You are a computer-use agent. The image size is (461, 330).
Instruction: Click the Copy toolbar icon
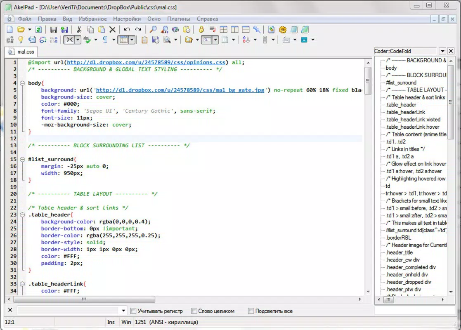90,30
